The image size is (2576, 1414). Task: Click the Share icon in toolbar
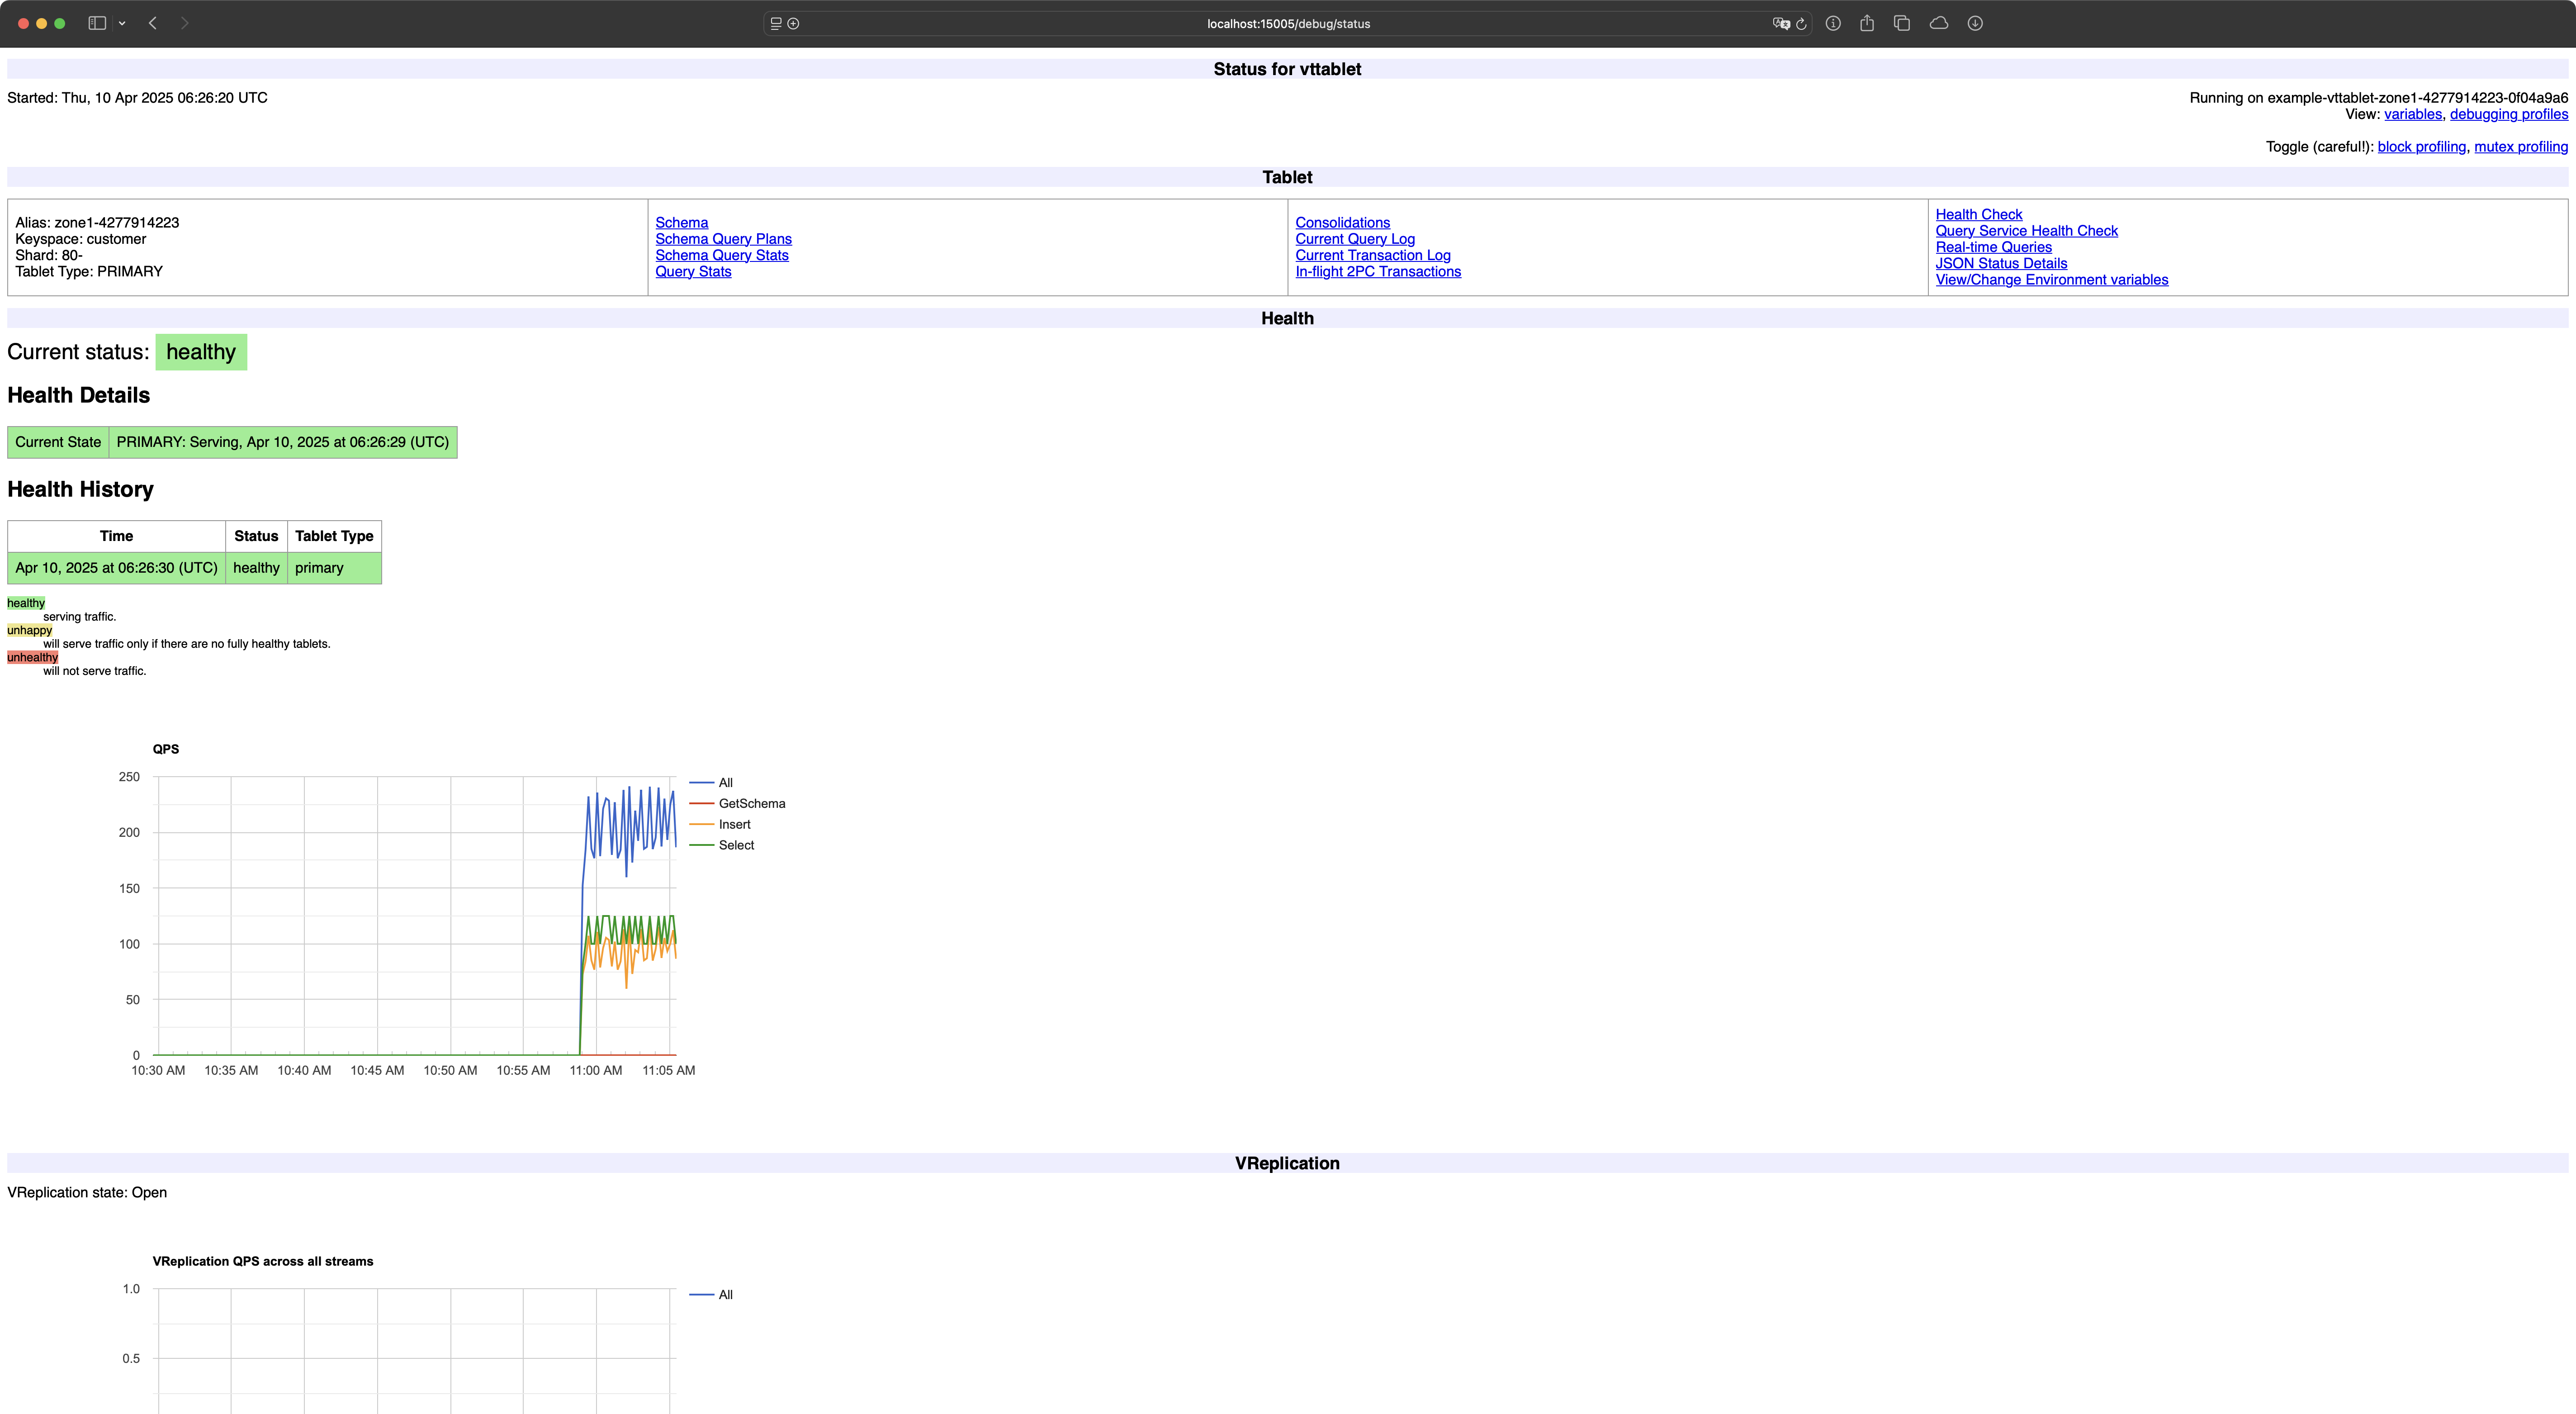(1866, 23)
